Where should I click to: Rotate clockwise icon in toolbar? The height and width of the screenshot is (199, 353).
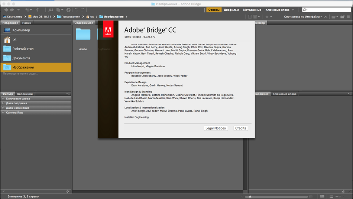coord(82,10)
